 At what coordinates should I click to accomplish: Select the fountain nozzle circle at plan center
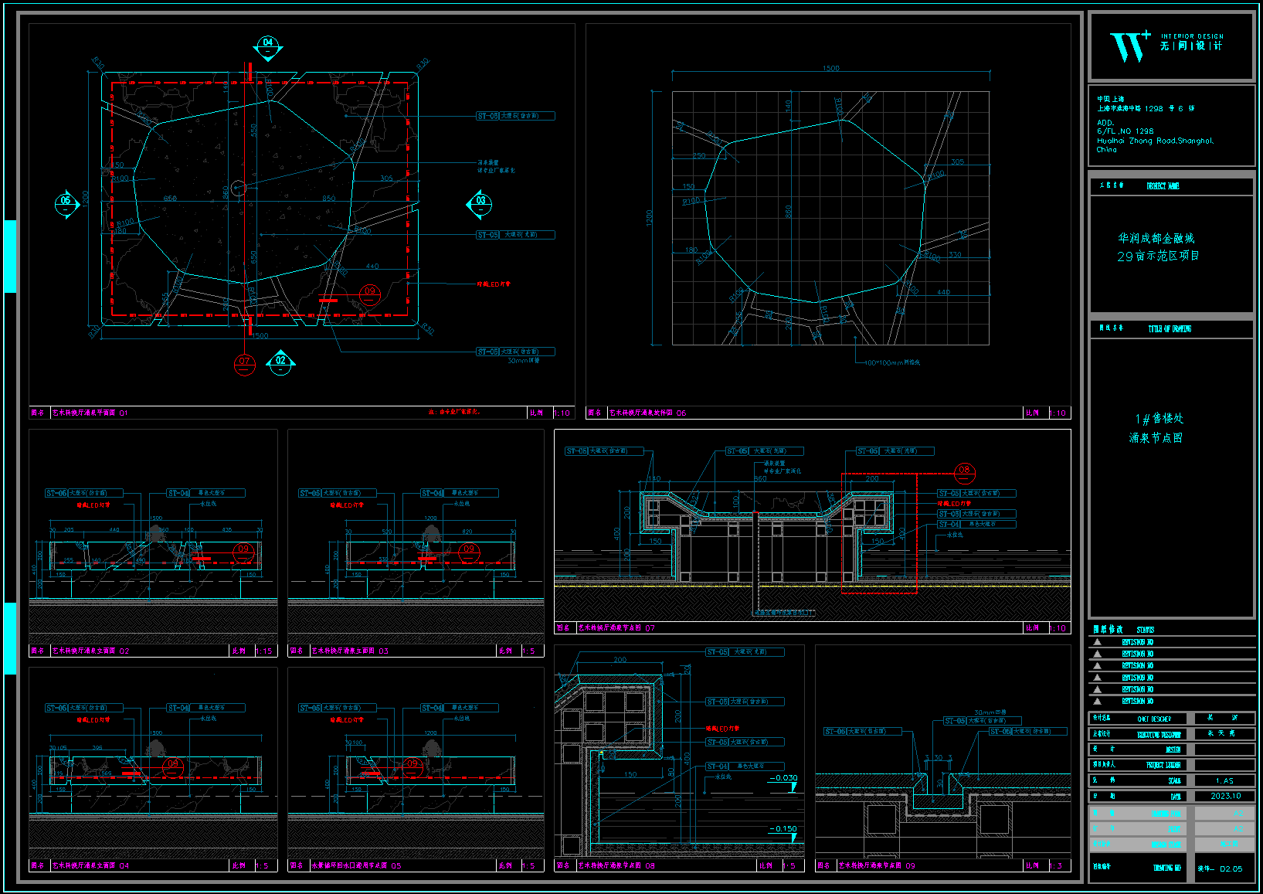(x=238, y=188)
